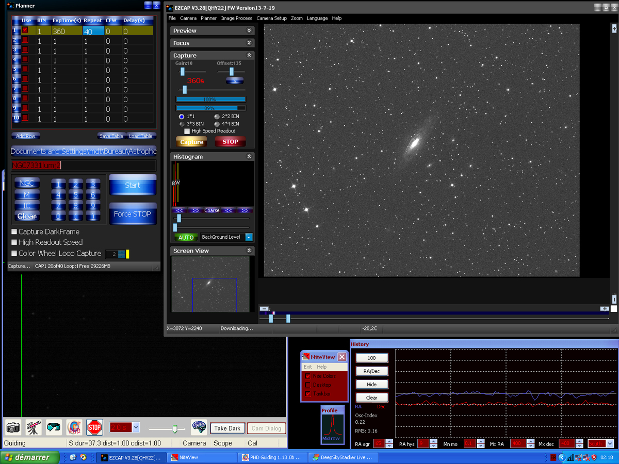The width and height of the screenshot is (619, 464).
Task: Click the NGC7331 file name input field
Action: (84, 165)
